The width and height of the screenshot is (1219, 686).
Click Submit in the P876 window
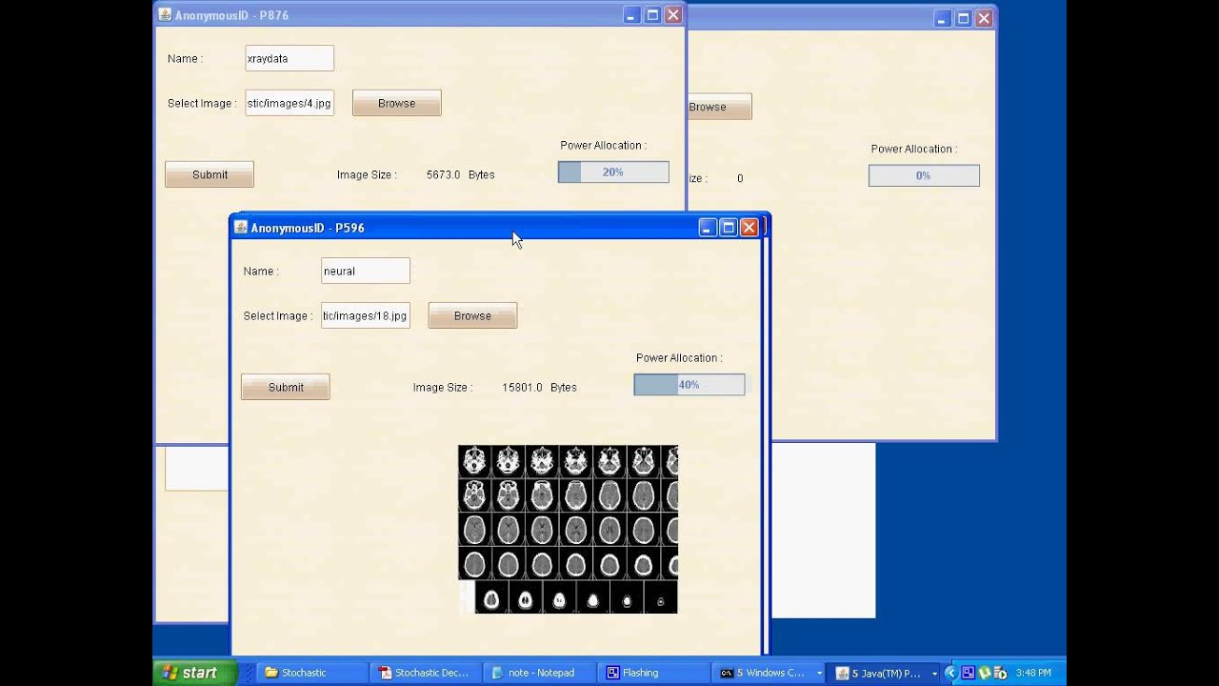[x=210, y=174]
